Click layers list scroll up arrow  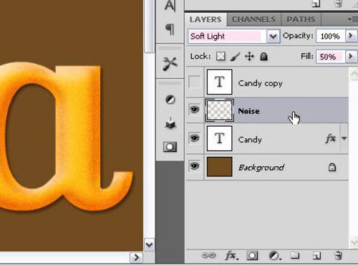(x=354, y=74)
